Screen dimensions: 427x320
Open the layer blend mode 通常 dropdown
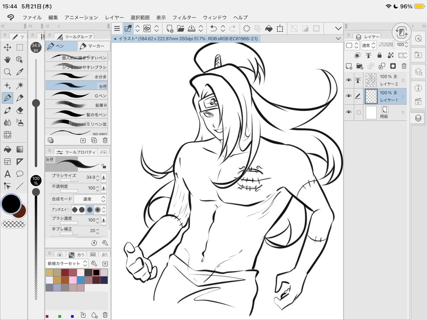(369, 46)
